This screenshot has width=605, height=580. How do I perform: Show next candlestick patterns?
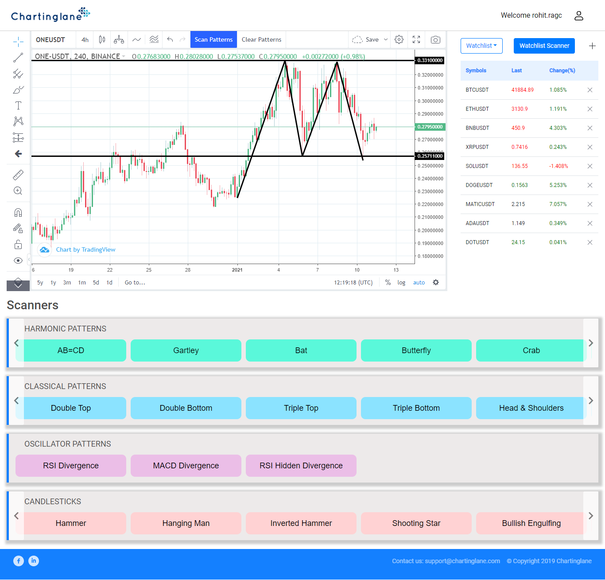tap(591, 516)
